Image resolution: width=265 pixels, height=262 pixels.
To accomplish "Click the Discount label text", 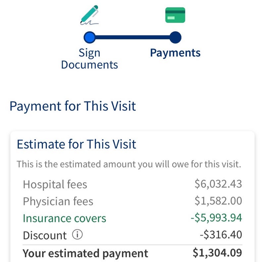I will pyautogui.click(x=45, y=236).
